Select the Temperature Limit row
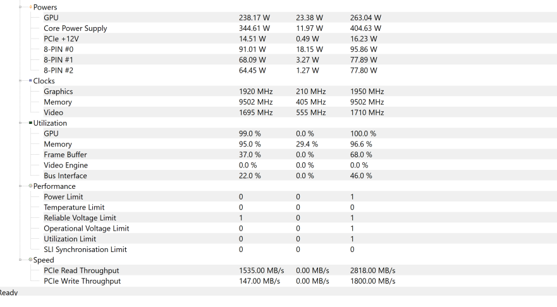 pyautogui.click(x=74, y=207)
